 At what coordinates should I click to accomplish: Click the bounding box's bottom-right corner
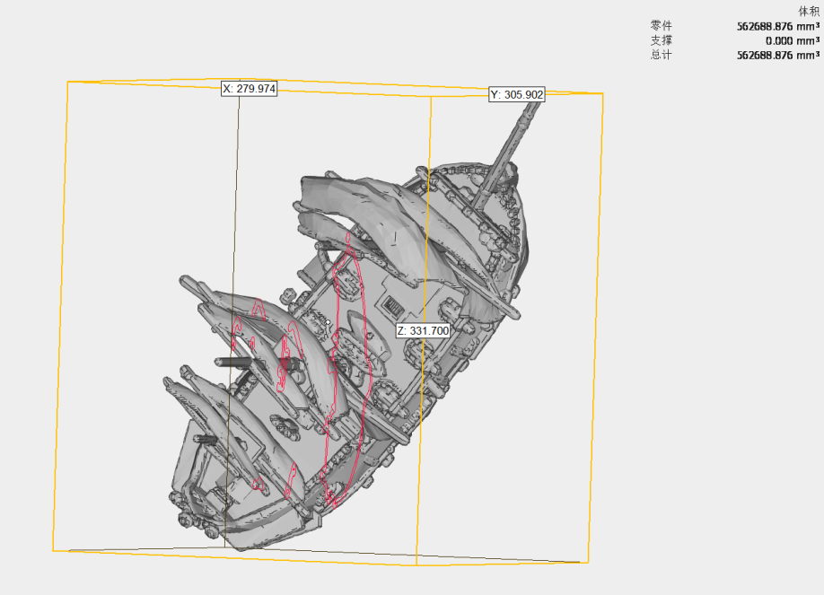(588, 563)
